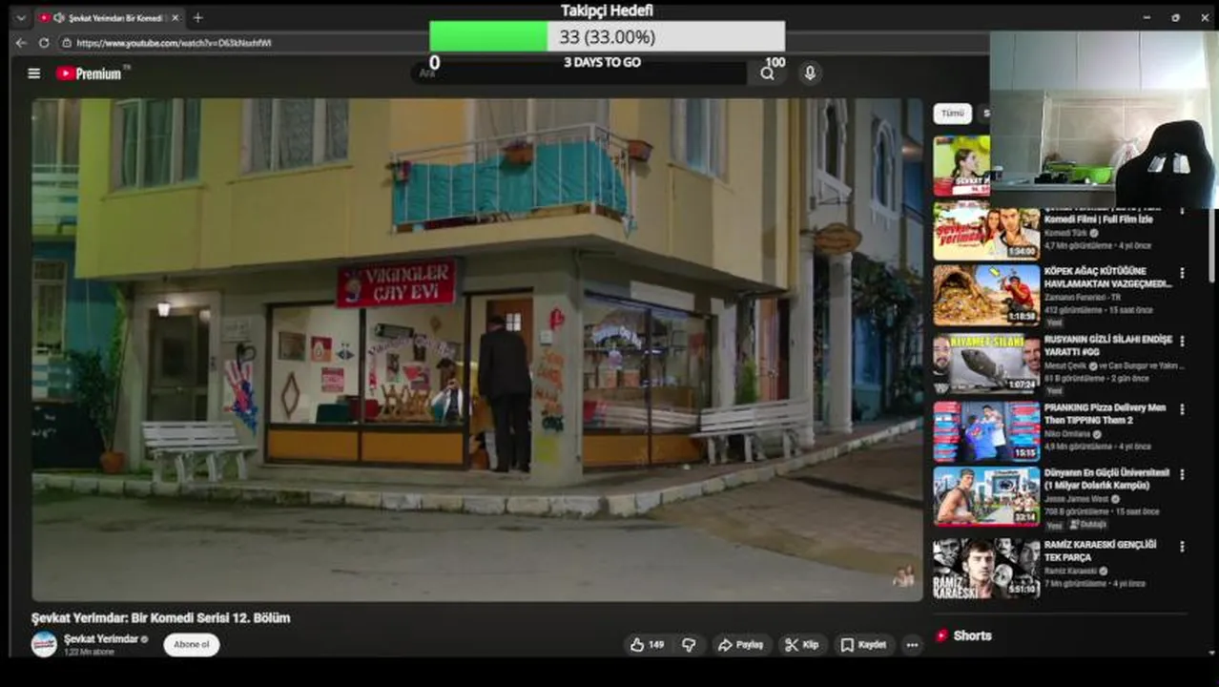Open options menu for Komedi Filmi video
The width and height of the screenshot is (1219, 687).
tap(1182, 209)
